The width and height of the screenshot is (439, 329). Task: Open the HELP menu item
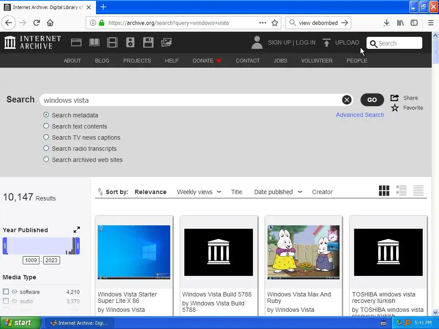[x=171, y=61]
